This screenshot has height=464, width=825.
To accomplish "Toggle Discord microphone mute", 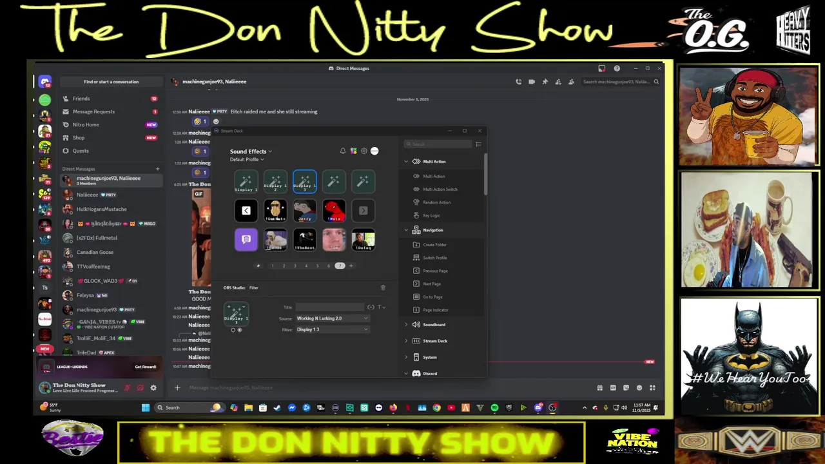I will coord(128,388).
